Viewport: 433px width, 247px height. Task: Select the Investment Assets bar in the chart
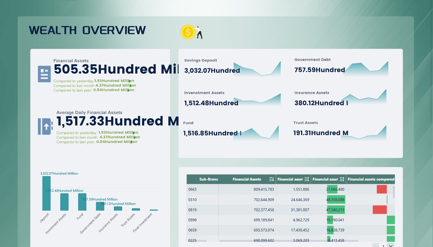click(x=64, y=202)
